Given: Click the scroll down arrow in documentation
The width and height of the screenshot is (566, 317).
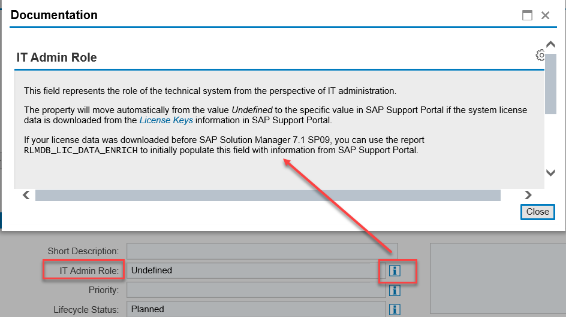Looking at the screenshot, I should [550, 172].
